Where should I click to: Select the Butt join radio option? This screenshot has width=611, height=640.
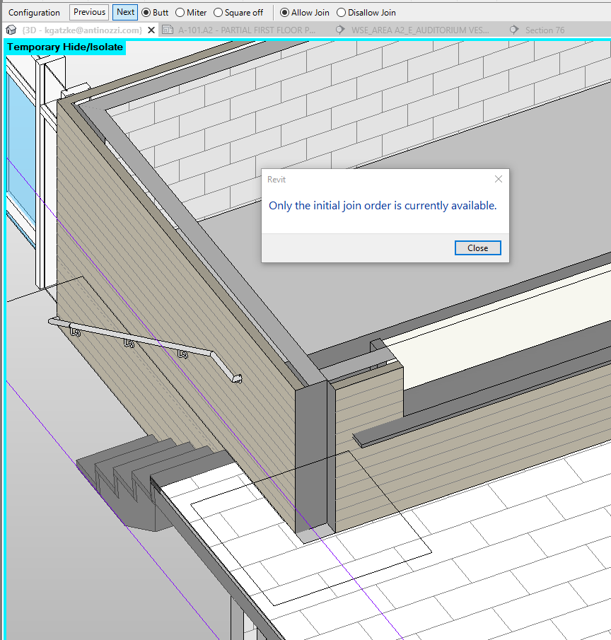(x=155, y=13)
